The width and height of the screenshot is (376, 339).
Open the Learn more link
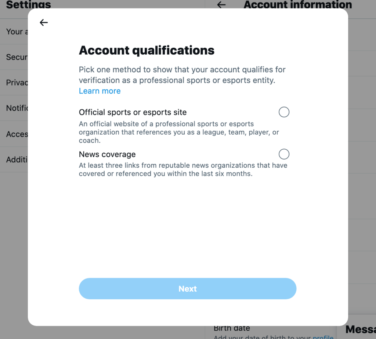click(x=100, y=91)
